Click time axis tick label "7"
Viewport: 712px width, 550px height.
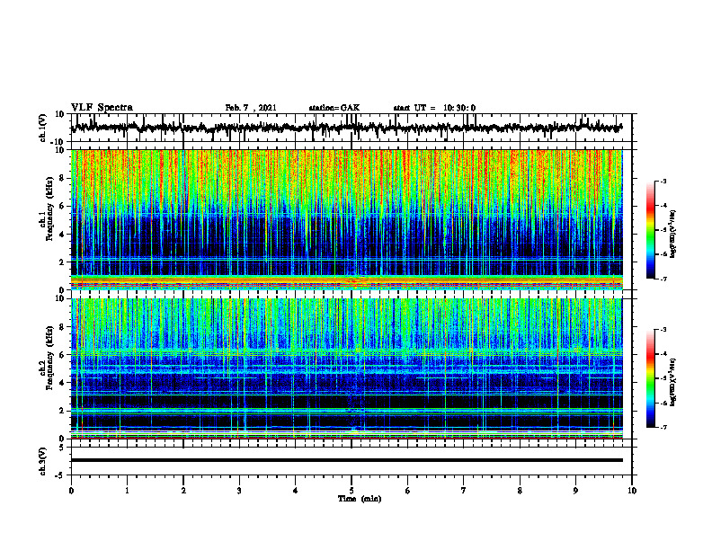[x=464, y=491]
